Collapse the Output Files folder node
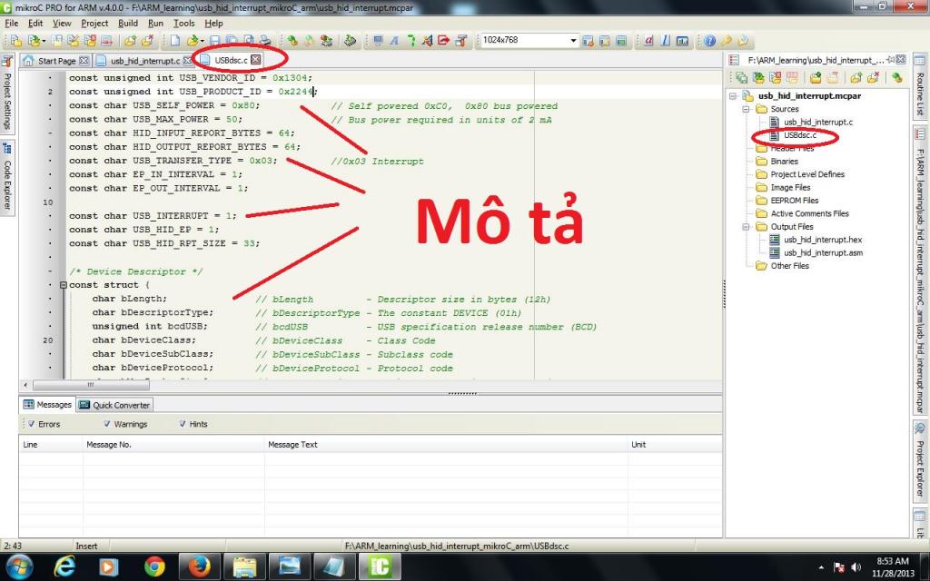930x581 pixels. (747, 226)
